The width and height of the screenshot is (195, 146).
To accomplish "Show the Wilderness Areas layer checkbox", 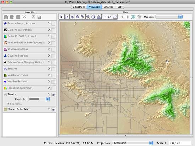I will click(53, 49).
